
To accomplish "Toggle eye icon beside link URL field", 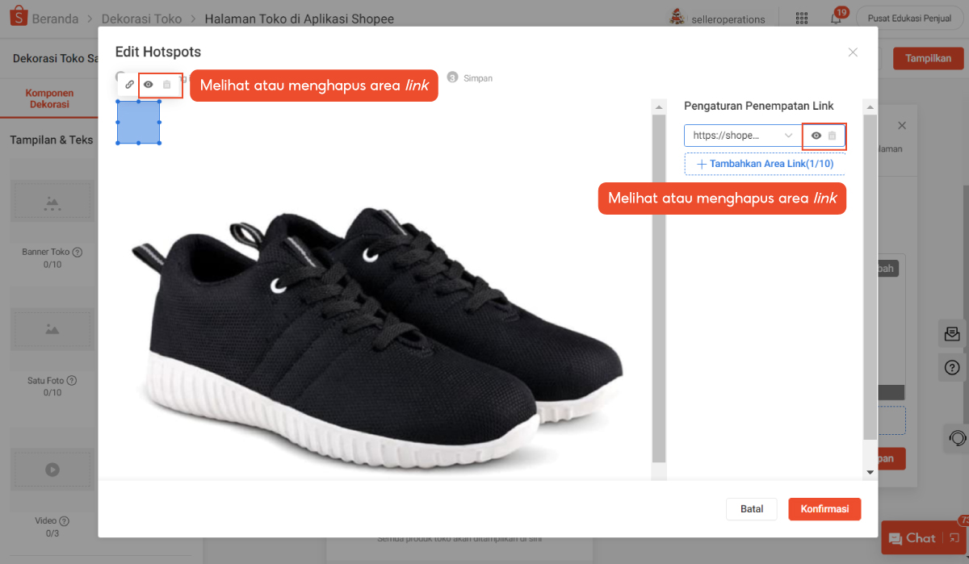I will click(x=816, y=136).
